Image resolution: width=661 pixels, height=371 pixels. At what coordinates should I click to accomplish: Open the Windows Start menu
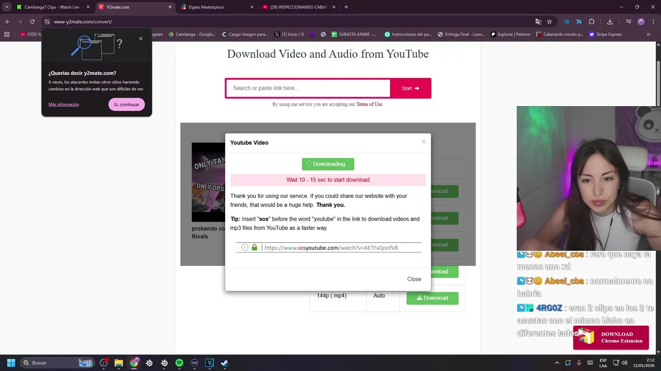[11, 363]
